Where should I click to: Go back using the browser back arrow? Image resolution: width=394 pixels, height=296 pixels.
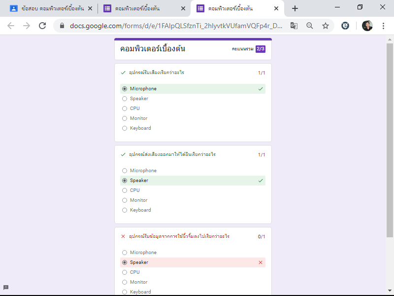[11, 26]
